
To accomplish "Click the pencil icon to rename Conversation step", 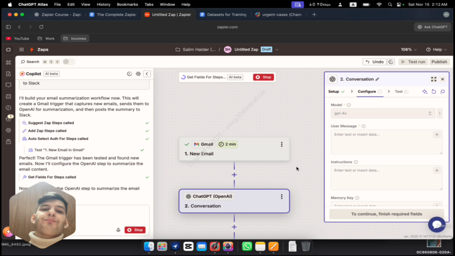I will coord(377,79).
